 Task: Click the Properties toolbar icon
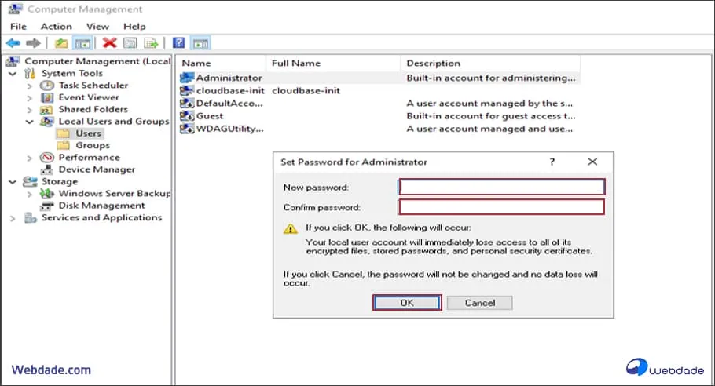pyautogui.click(x=130, y=43)
